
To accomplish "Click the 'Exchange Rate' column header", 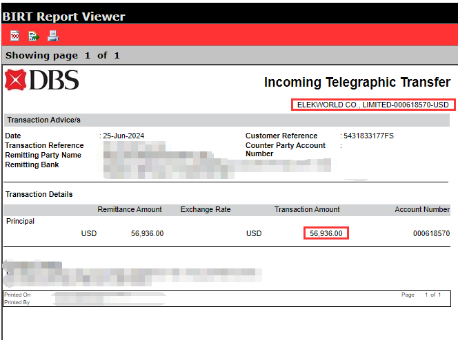I will click(x=206, y=209).
